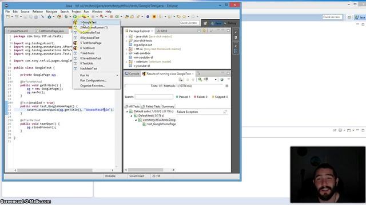Image resolution: width=366 pixels, height=205 pixels.
Task: Select test_GoogleHomePage result row
Action: pos(160,124)
